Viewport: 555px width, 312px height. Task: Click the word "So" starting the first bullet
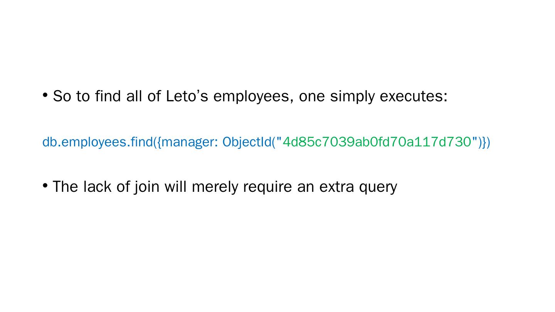62,96
